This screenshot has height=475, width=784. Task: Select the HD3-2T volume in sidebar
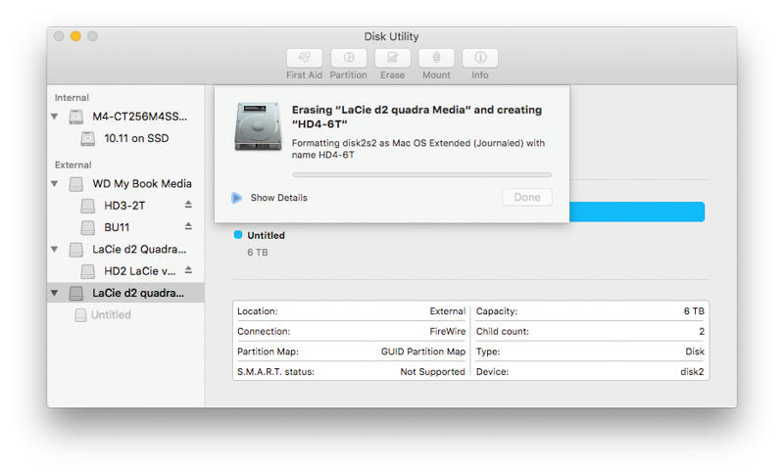124,206
